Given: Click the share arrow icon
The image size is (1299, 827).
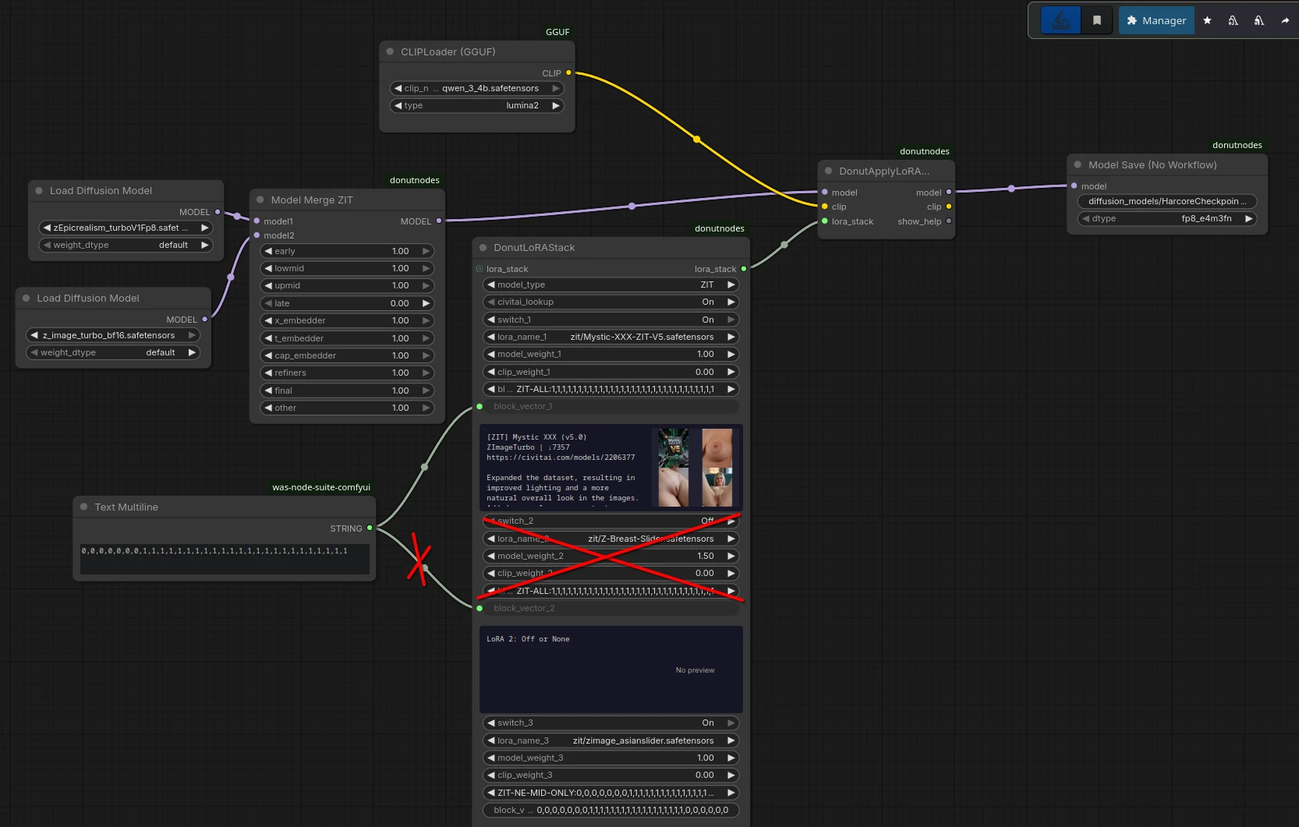Looking at the screenshot, I should click(x=1285, y=20).
